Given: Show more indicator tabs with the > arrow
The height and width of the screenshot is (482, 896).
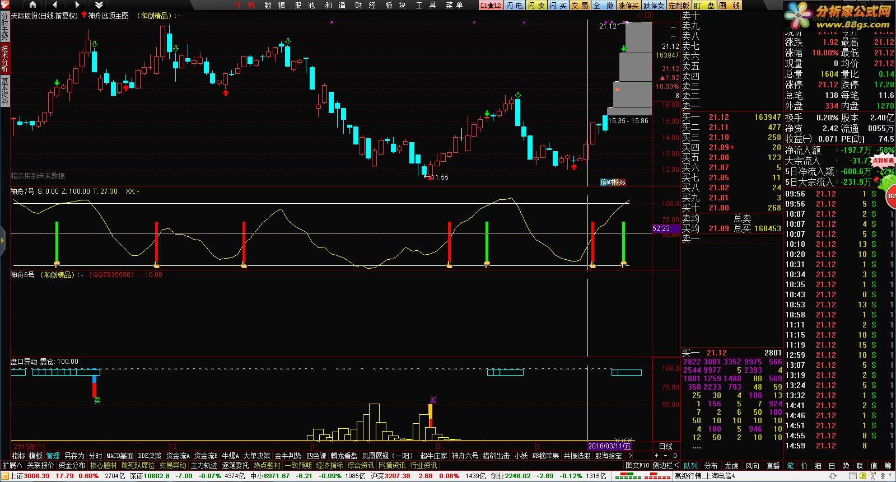Looking at the screenshot, I should pyautogui.click(x=630, y=456).
